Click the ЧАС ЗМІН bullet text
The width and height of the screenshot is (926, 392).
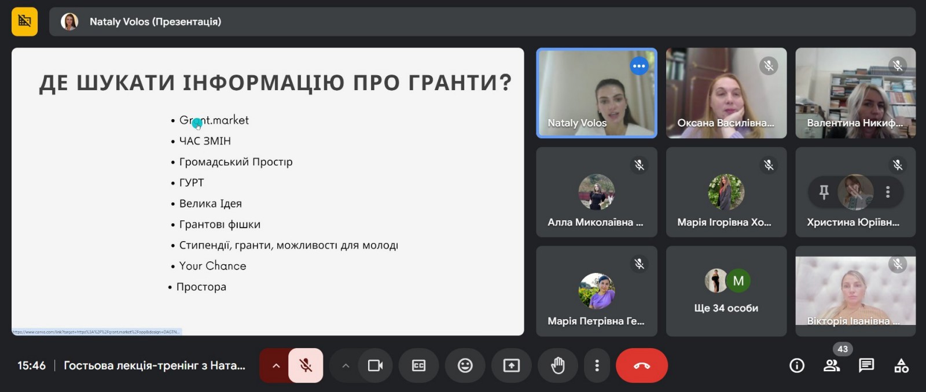tap(205, 141)
